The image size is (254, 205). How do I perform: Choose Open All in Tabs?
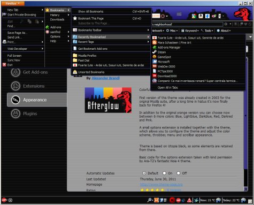[x=198, y=87]
